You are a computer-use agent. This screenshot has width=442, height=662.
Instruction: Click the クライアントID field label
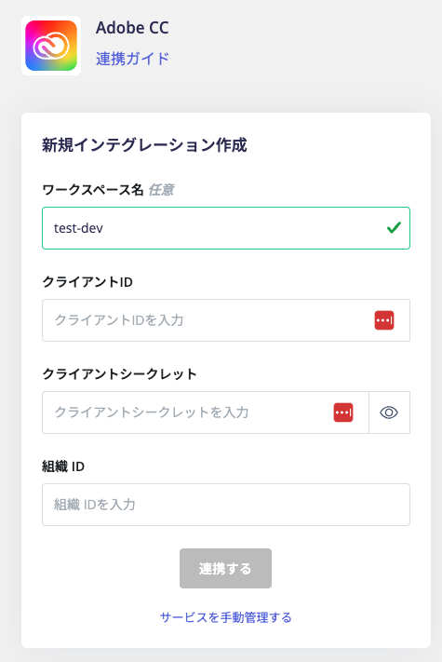tap(87, 282)
